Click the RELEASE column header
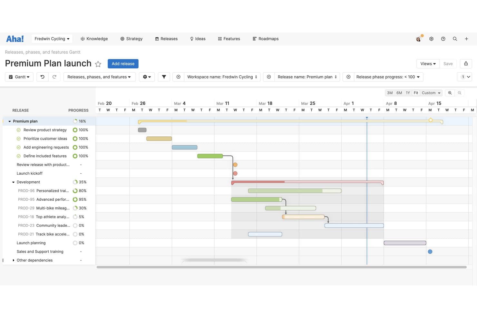 (x=21, y=110)
